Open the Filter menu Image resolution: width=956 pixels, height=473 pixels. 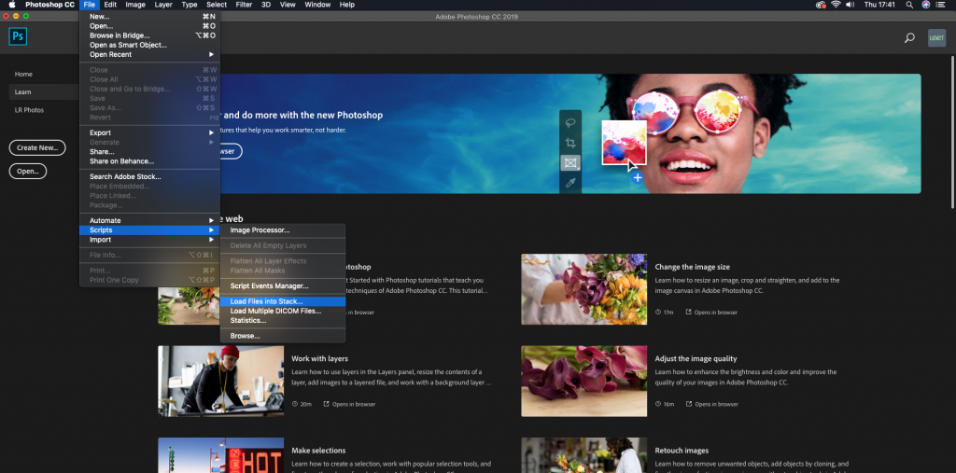(244, 5)
